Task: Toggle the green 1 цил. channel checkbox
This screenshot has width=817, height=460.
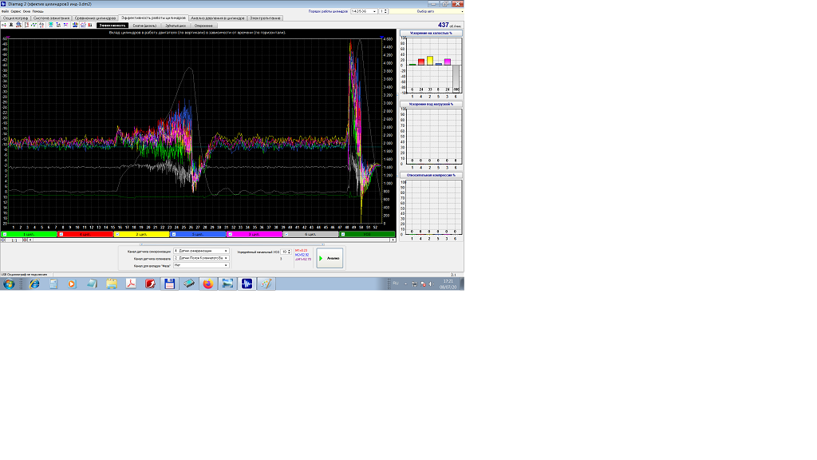Action: (x=4, y=234)
